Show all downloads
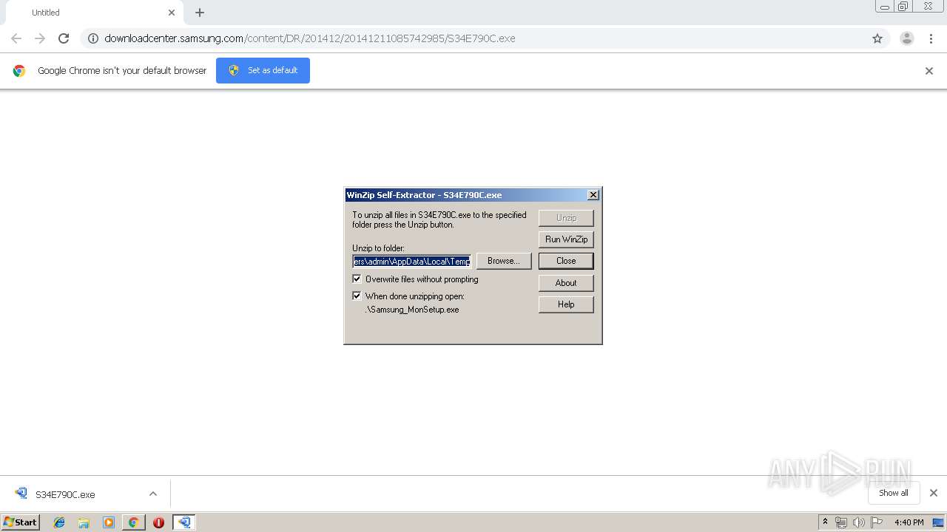Viewport: 947px width, 532px height. 894,493
